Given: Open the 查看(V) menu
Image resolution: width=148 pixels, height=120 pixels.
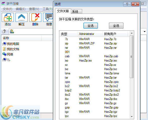Looking at the screenshot, I should (34, 9).
